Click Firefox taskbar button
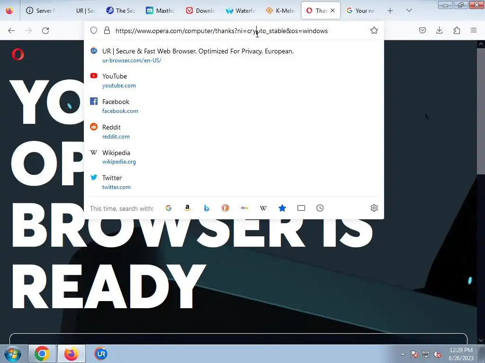This screenshot has width=485, height=363. click(x=72, y=354)
